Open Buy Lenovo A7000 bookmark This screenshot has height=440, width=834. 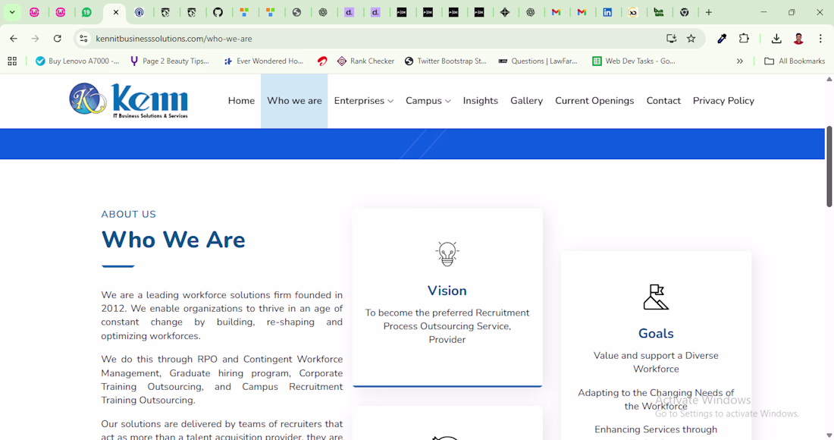(77, 61)
